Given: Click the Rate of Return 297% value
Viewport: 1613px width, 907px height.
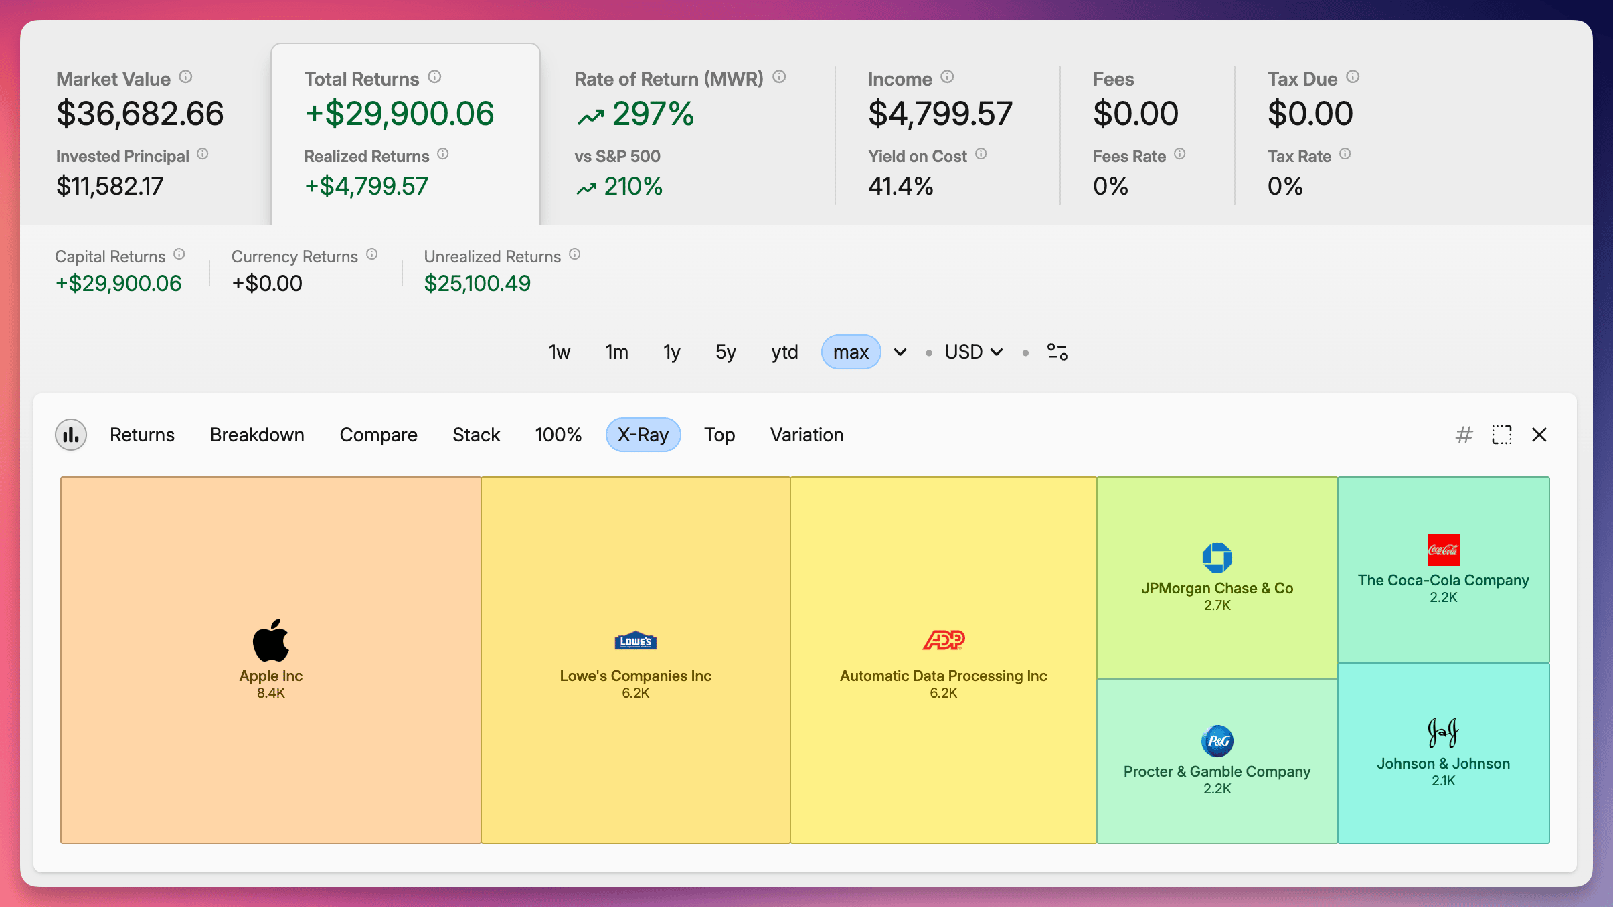Looking at the screenshot, I should (x=635, y=114).
